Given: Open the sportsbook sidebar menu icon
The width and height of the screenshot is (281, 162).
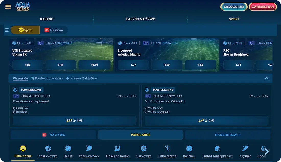Looking at the screenshot, I should [x=7, y=30].
